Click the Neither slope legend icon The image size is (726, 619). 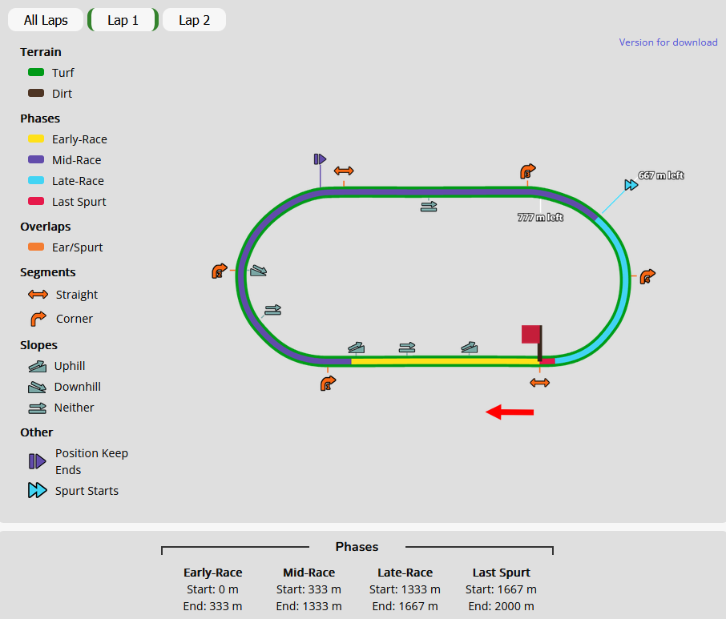click(x=38, y=408)
